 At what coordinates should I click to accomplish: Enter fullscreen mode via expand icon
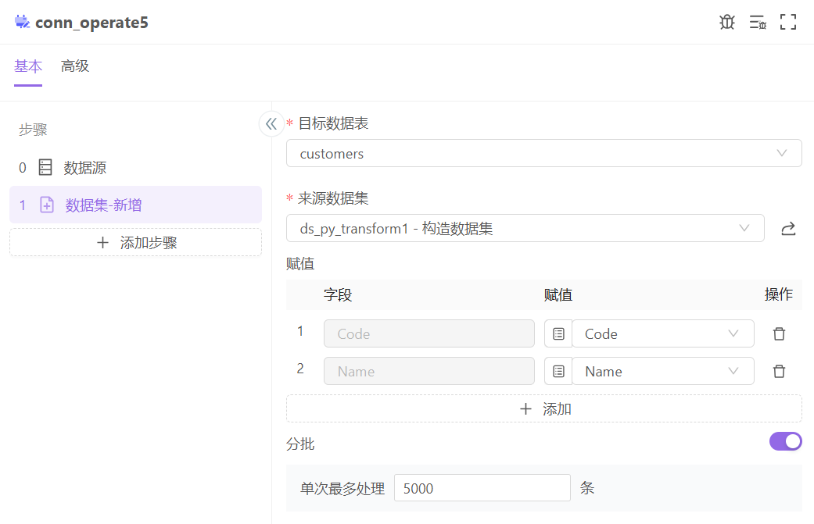[788, 22]
